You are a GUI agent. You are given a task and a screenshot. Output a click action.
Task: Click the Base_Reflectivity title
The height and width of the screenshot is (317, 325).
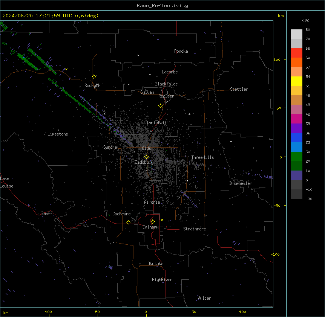162,6
